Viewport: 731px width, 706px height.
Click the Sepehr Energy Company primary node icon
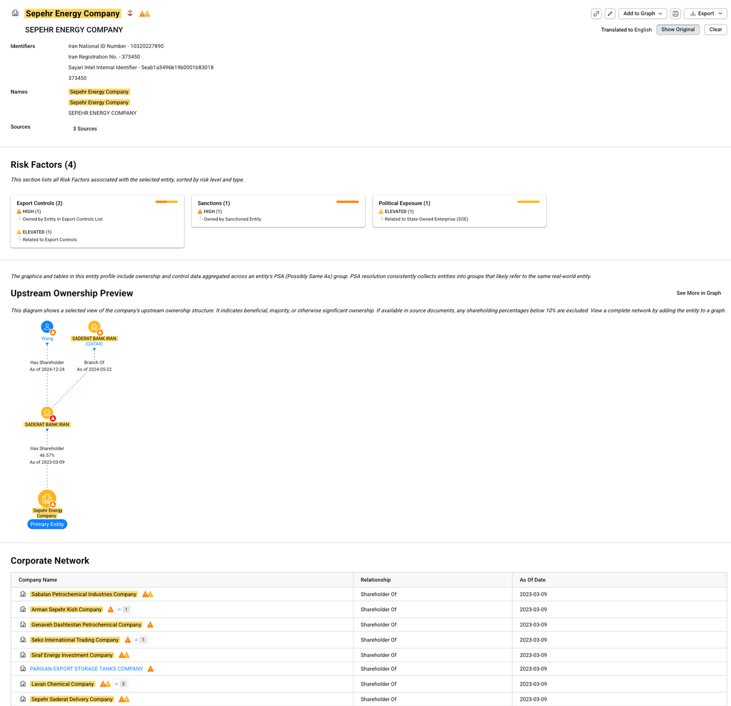(x=47, y=499)
